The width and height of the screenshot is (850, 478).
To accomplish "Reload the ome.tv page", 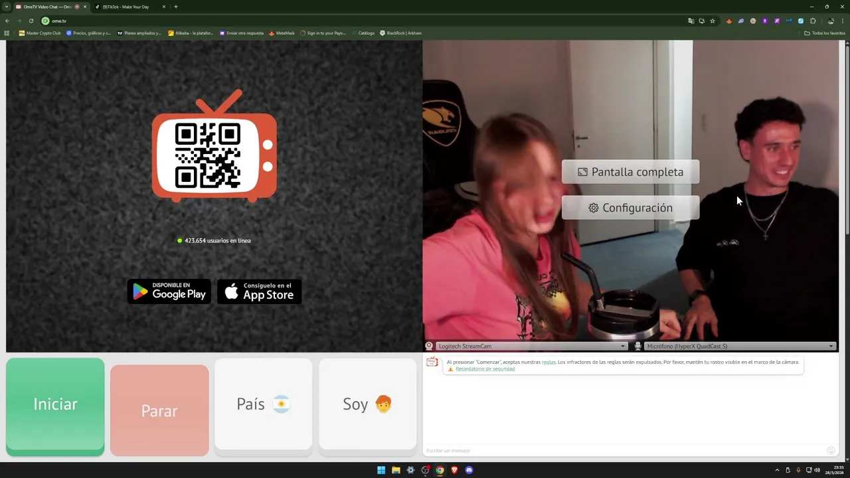I will 31,21.
